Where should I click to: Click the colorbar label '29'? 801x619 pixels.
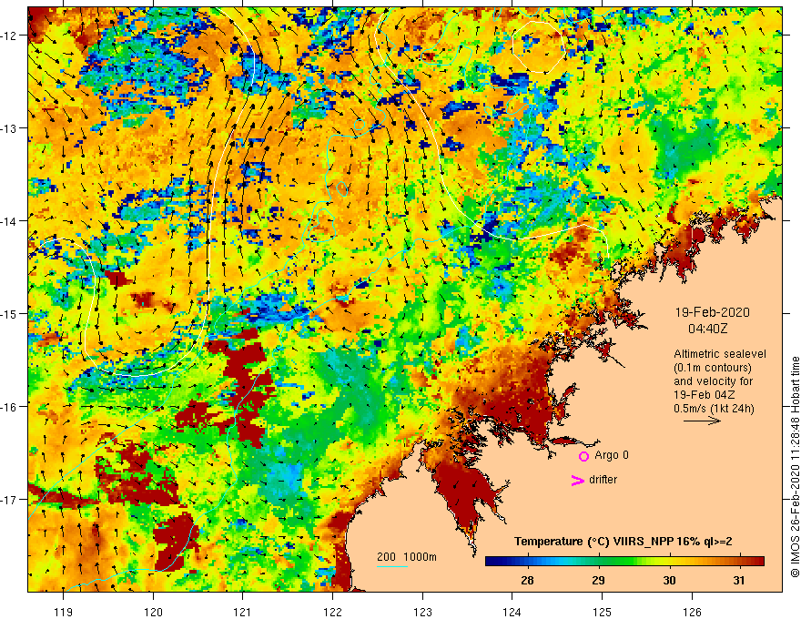tap(598, 580)
